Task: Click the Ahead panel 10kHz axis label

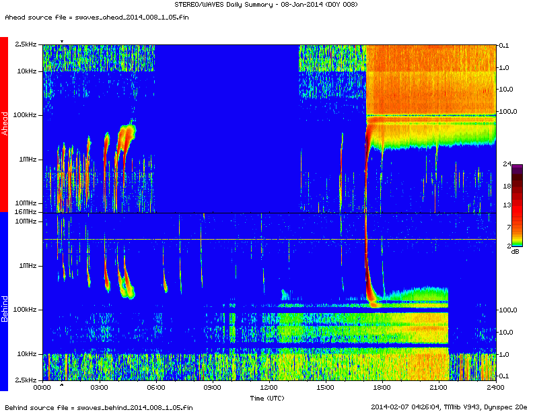Action: coord(27,71)
